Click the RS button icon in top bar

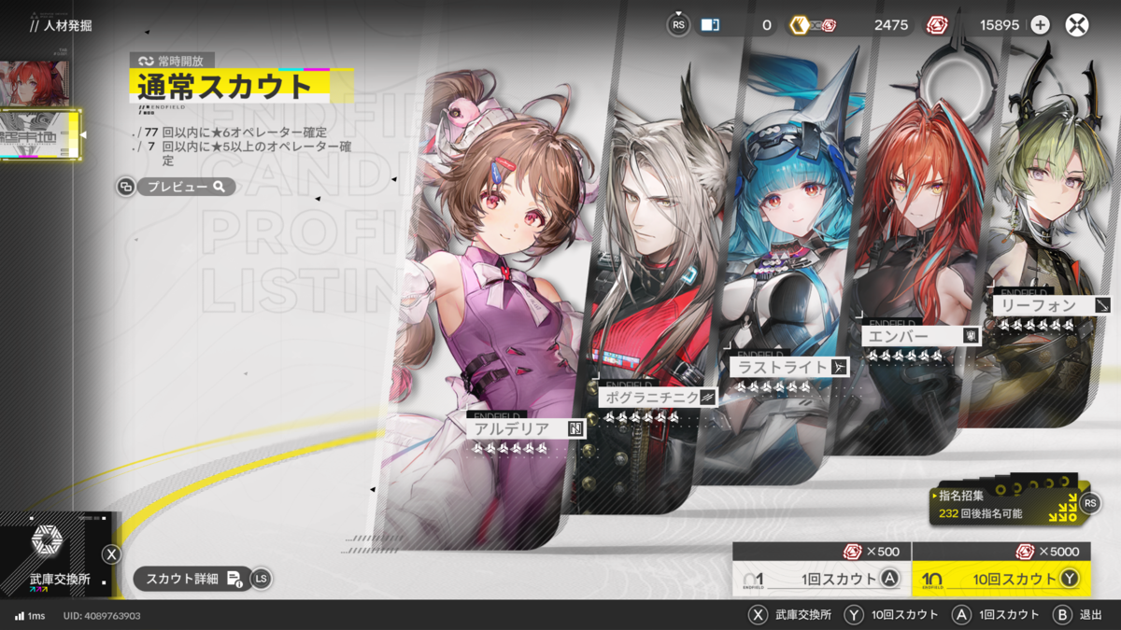[x=679, y=25]
